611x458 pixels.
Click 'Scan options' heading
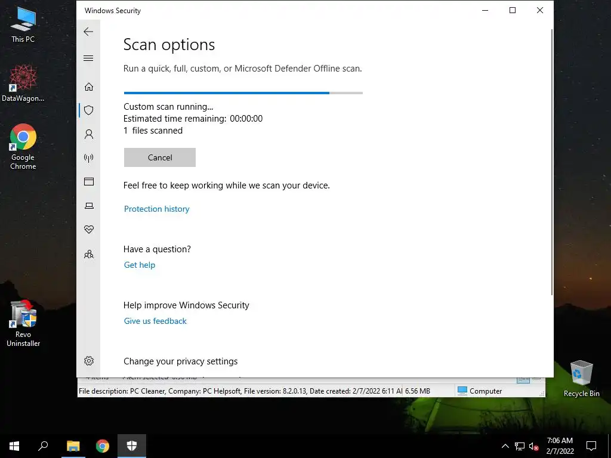(x=169, y=45)
